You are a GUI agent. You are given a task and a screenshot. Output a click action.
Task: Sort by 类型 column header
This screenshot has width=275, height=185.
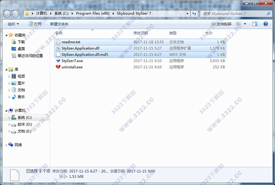pyautogui.click(x=173, y=33)
